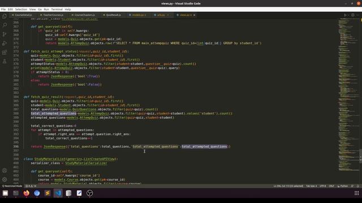Open the Search view in the activity bar

5,25
